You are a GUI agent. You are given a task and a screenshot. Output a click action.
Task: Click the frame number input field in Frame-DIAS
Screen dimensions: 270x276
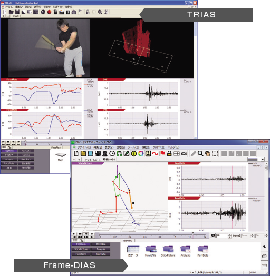222,235
